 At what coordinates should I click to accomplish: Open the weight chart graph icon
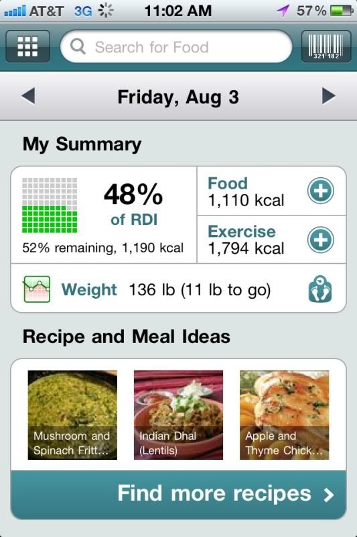(37, 289)
